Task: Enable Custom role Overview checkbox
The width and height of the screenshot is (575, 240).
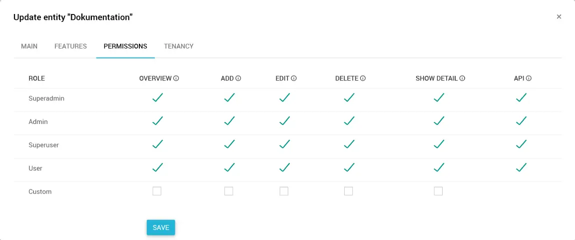Action: coord(157,191)
